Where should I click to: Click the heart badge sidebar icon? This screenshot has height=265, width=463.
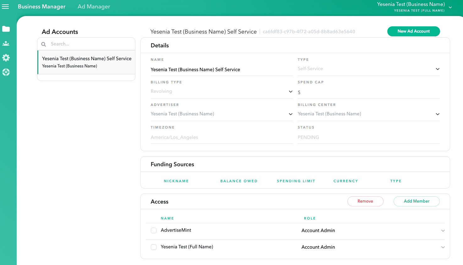click(6, 72)
